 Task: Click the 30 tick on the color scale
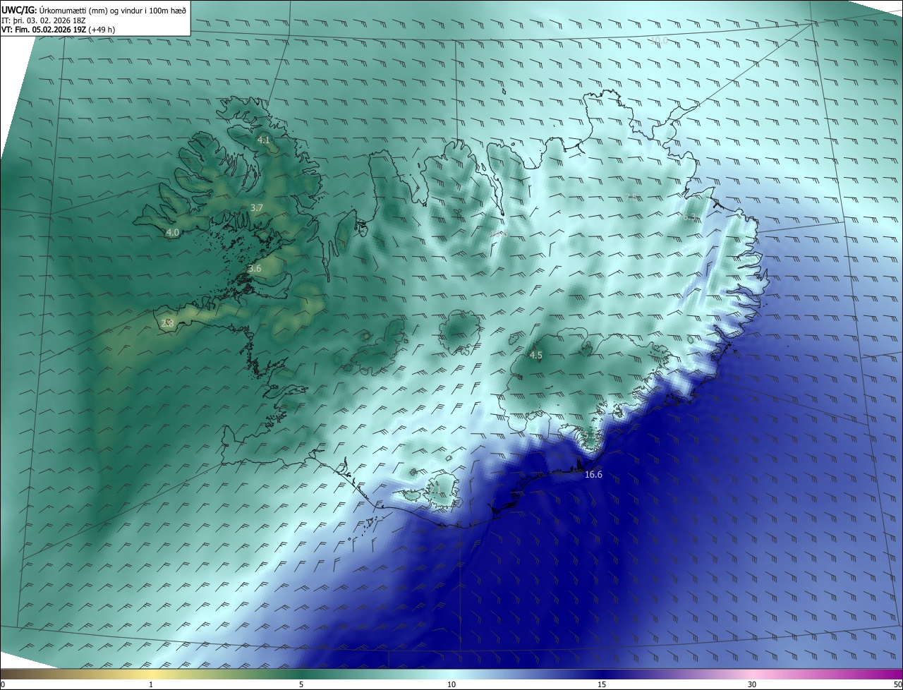pos(752,684)
